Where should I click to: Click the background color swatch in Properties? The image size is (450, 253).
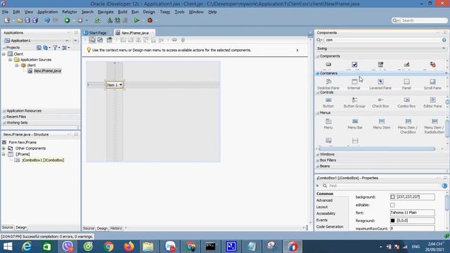[392, 197]
